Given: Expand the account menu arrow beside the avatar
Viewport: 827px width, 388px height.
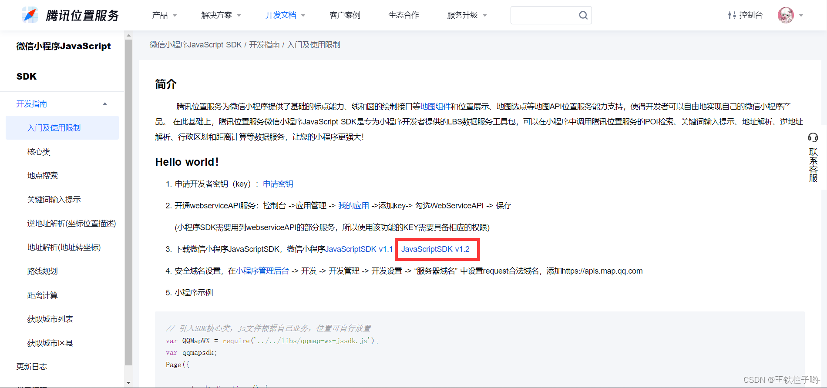Looking at the screenshot, I should pos(801,16).
